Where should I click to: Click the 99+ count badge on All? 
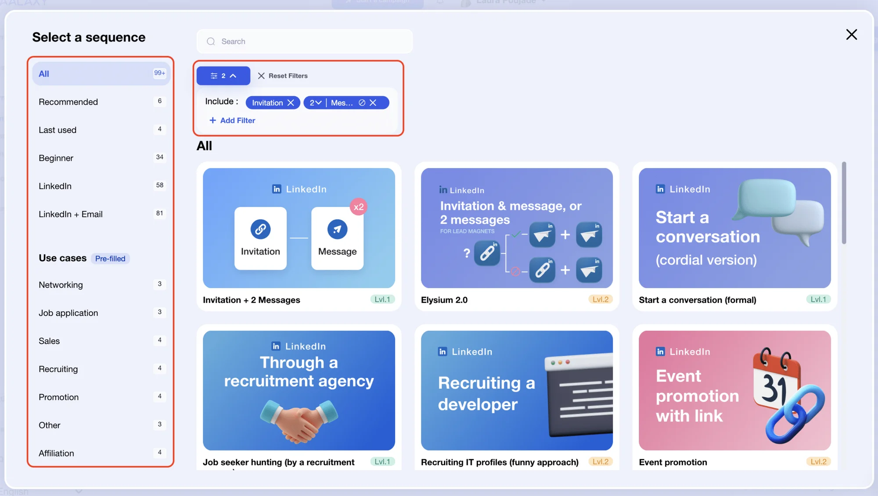coord(159,73)
